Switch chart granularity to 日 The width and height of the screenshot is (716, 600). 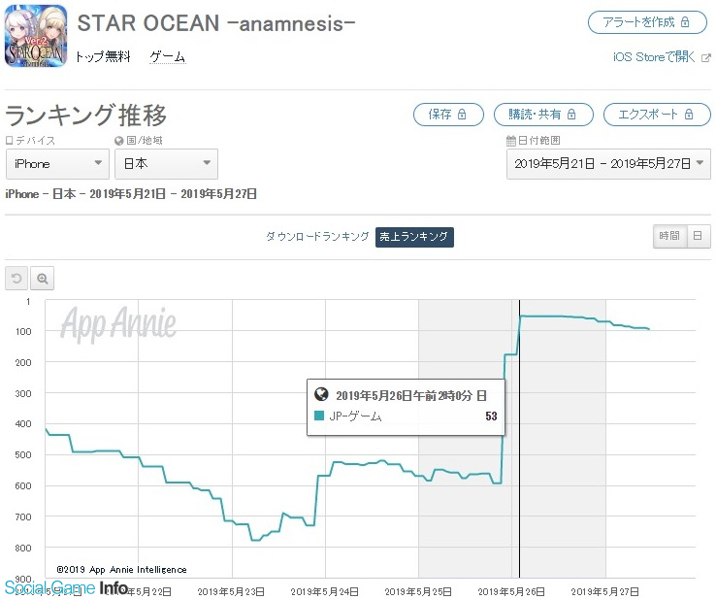tap(698, 236)
